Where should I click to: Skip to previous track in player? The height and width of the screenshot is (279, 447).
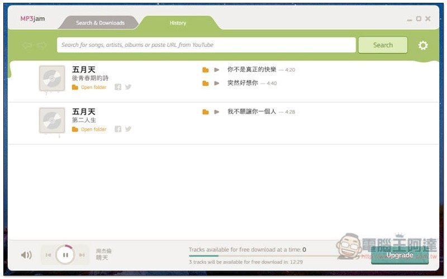point(48,255)
